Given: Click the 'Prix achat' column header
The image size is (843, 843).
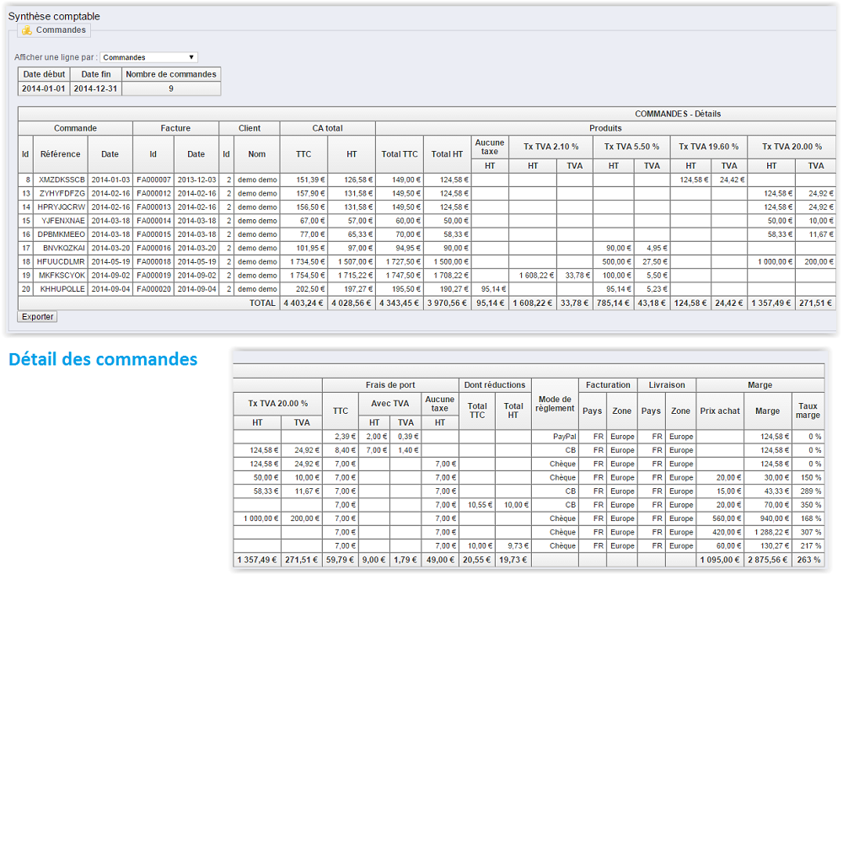Looking at the screenshot, I should [720, 411].
